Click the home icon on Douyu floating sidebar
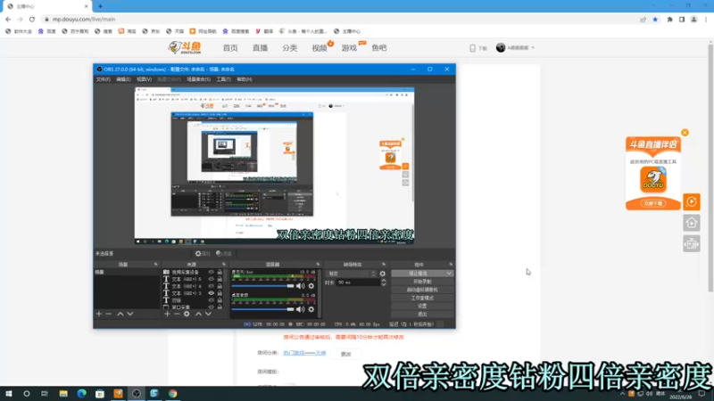This screenshot has width=714, height=401. (691, 223)
